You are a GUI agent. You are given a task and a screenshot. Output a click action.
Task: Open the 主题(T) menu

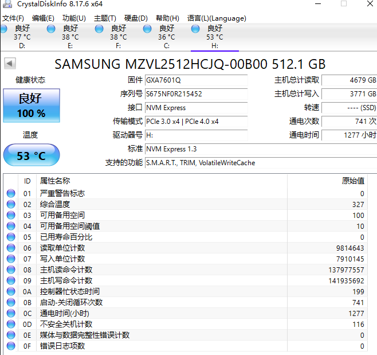(105, 18)
